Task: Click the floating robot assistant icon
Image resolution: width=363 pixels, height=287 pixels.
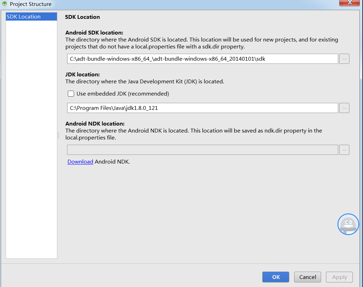Action: click(x=348, y=224)
